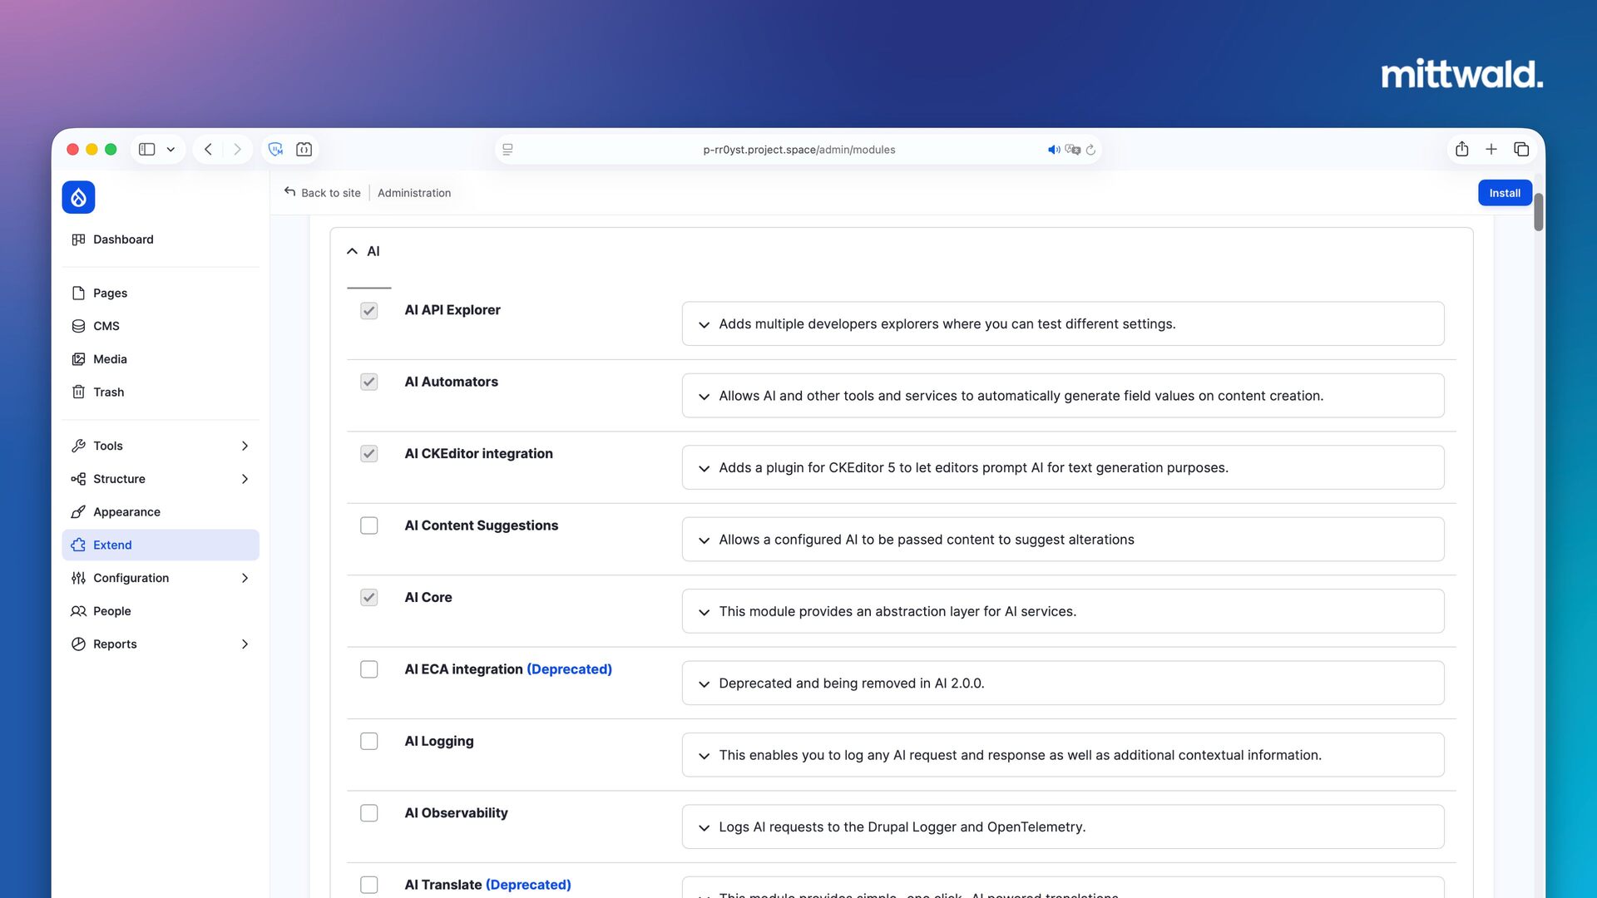Check the AI Logging module checkbox
This screenshot has height=898, width=1597.
[x=368, y=741]
